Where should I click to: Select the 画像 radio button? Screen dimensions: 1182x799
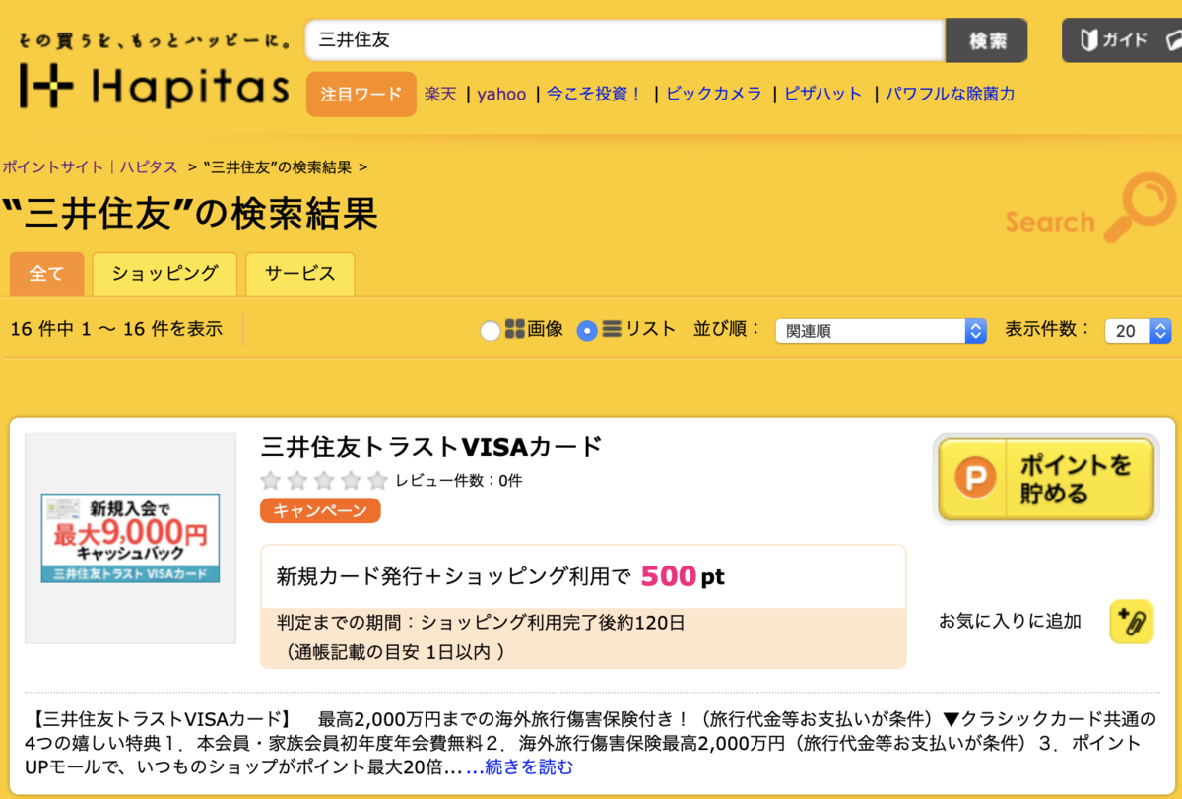click(x=490, y=331)
